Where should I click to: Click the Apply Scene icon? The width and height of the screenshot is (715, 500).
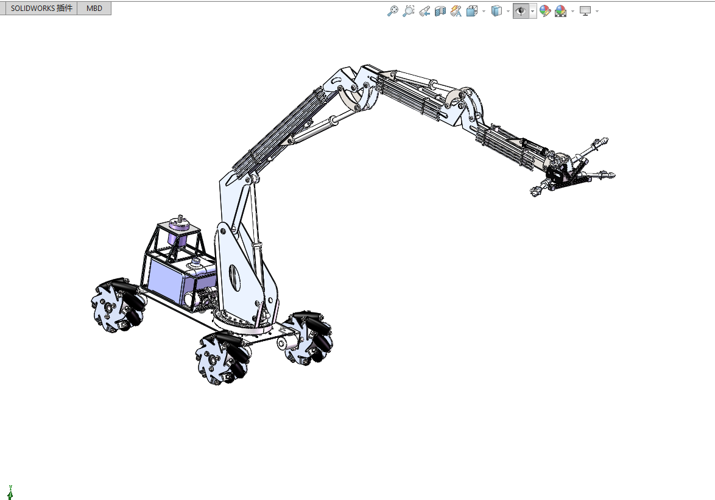click(x=560, y=11)
